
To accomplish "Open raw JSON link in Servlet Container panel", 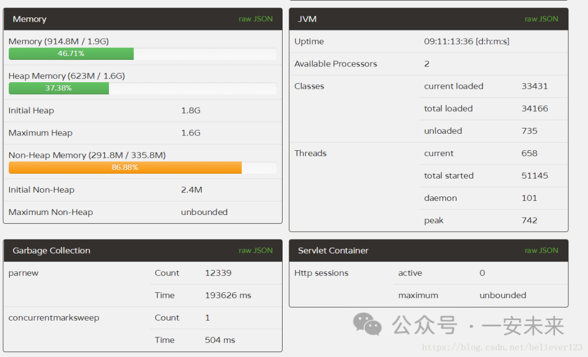I will pyautogui.click(x=541, y=250).
